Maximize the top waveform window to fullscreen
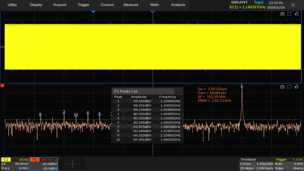 click(289, 14)
